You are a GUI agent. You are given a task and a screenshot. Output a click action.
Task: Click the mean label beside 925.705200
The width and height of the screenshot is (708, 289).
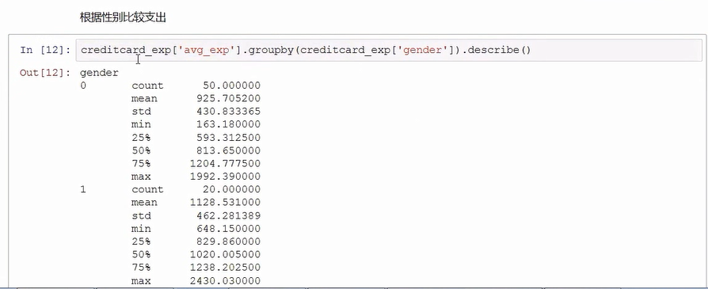[144, 98]
